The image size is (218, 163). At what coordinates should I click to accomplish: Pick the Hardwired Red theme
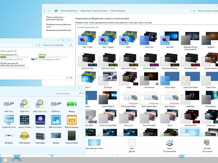click(x=190, y=118)
